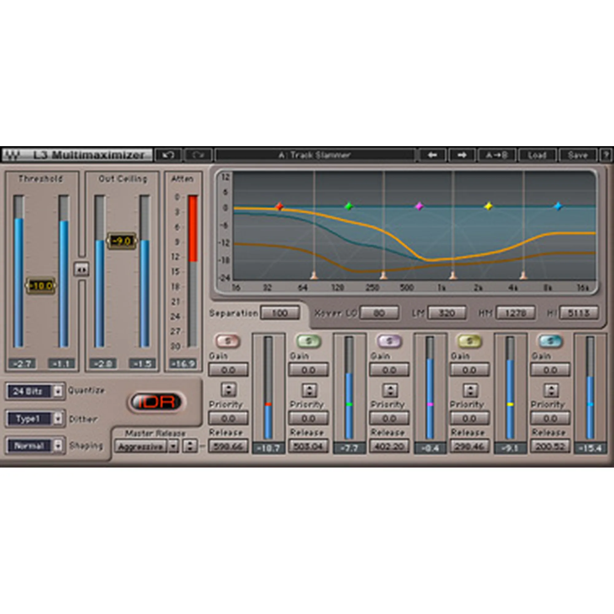Click red band Gain value field

point(228,370)
